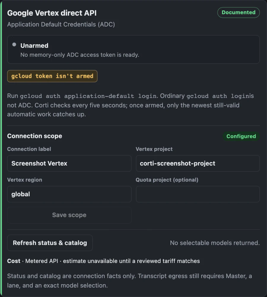Click the Connection scope section heading
Image resolution: width=267 pixels, height=297 pixels.
pyautogui.click(x=34, y=136)
